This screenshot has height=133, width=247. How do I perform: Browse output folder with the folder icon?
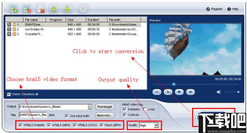(90, 107)
